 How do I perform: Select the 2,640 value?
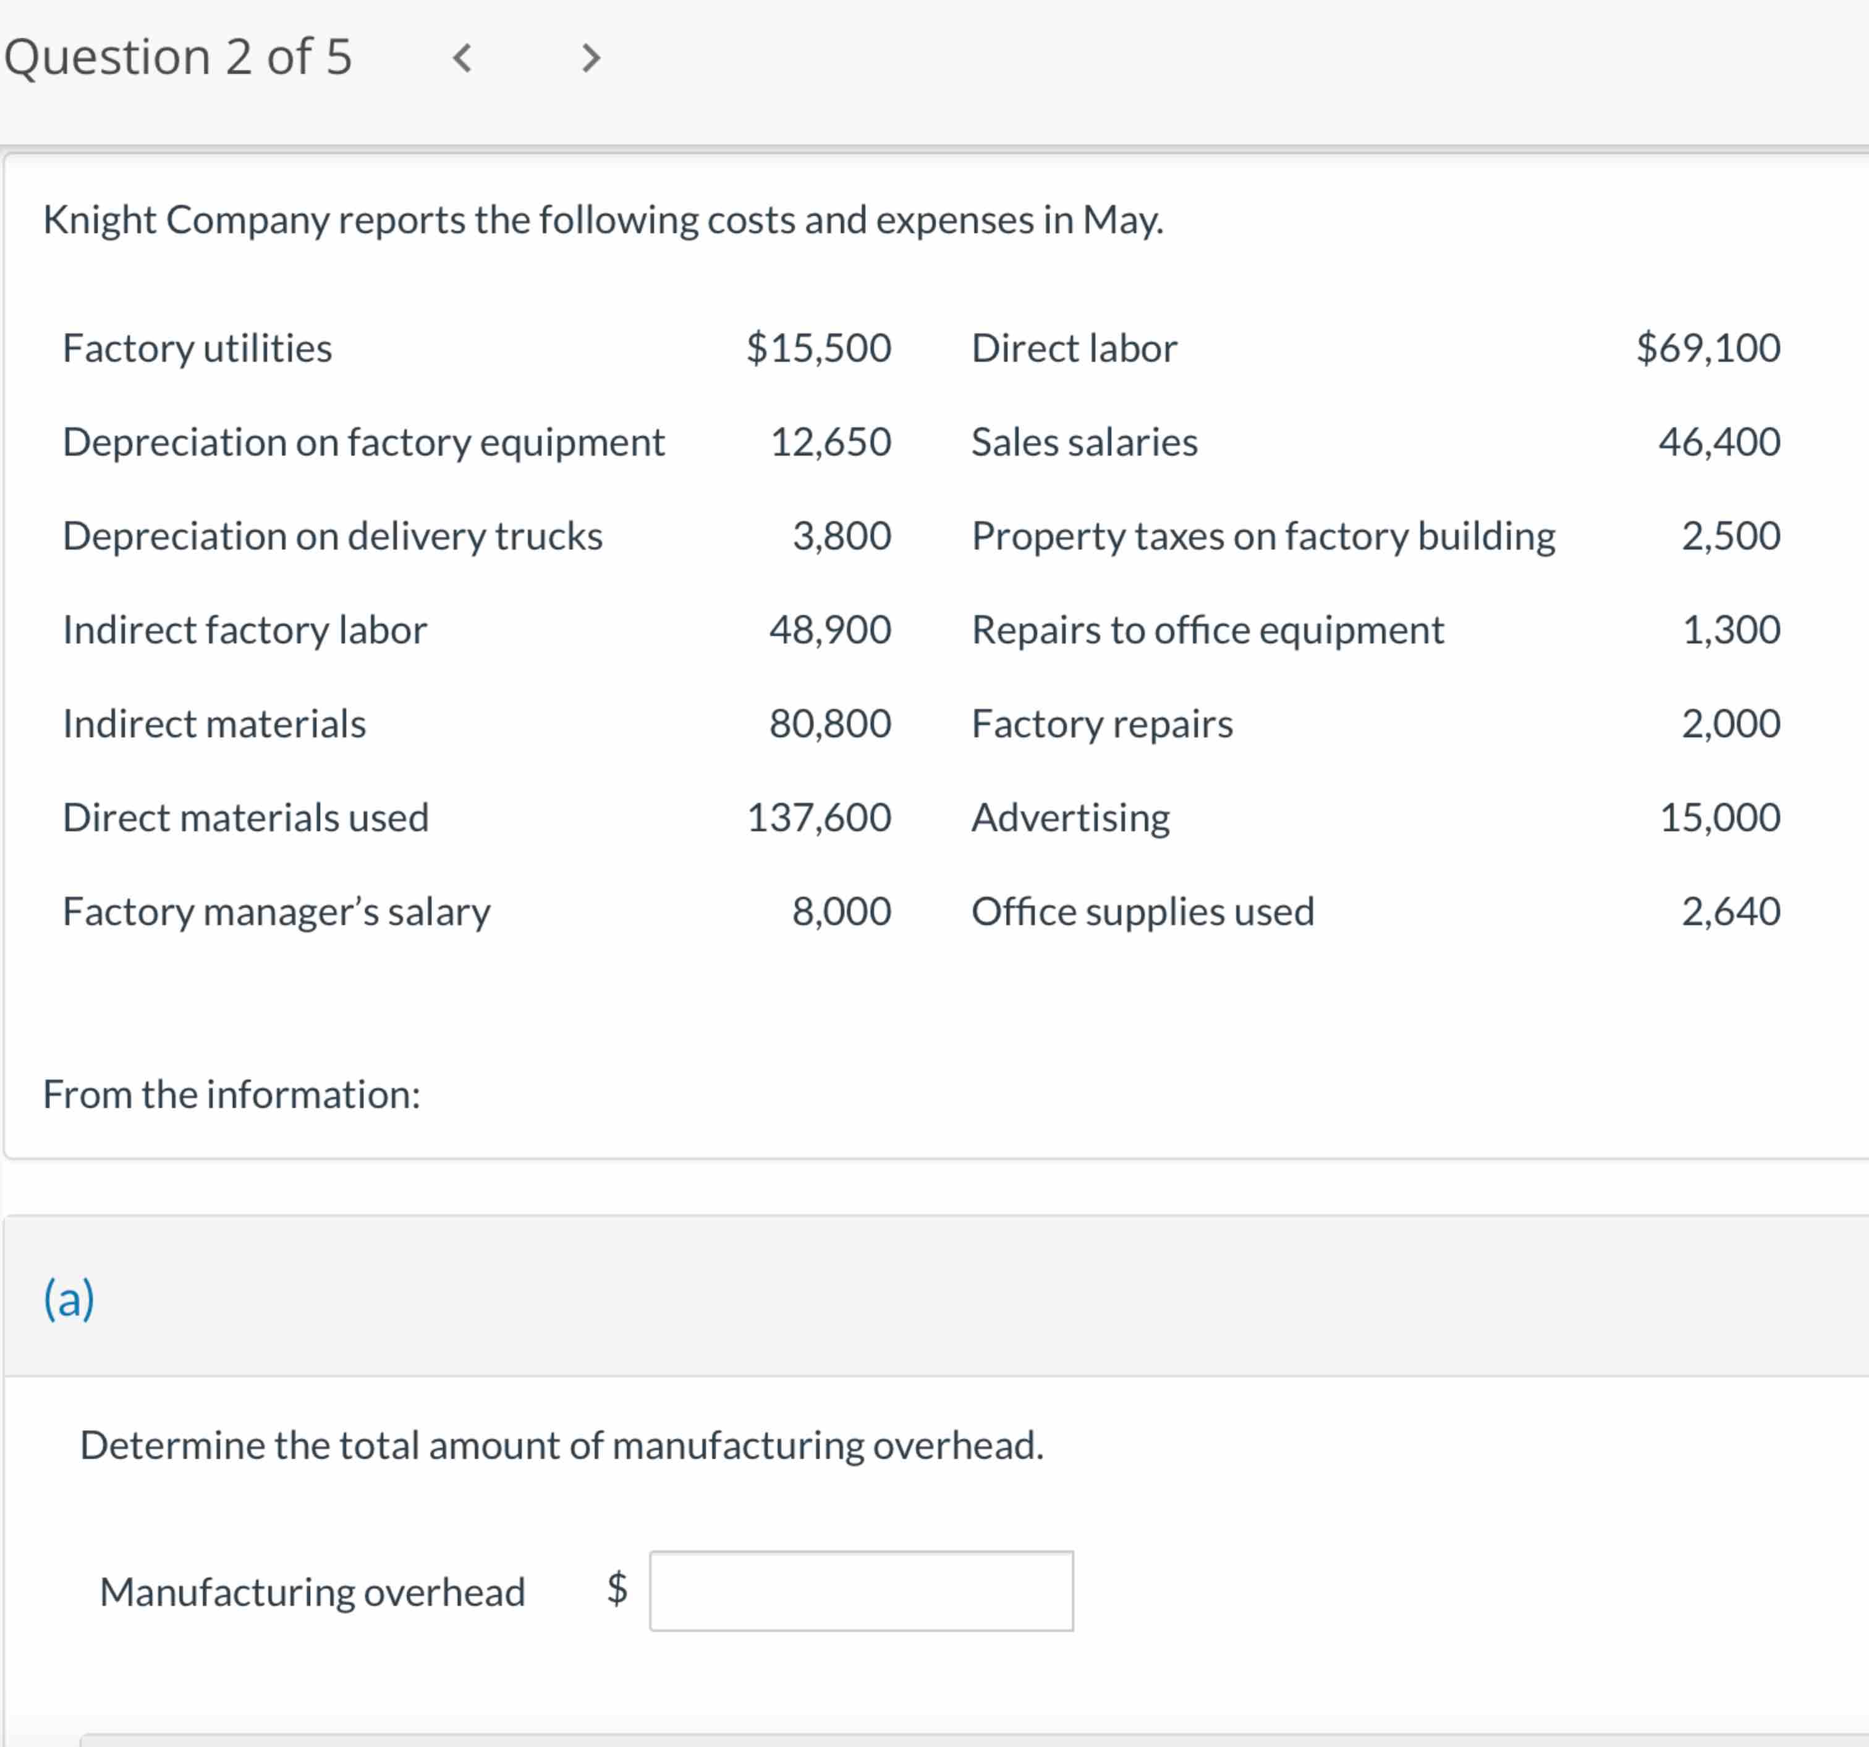point(1731,912)
